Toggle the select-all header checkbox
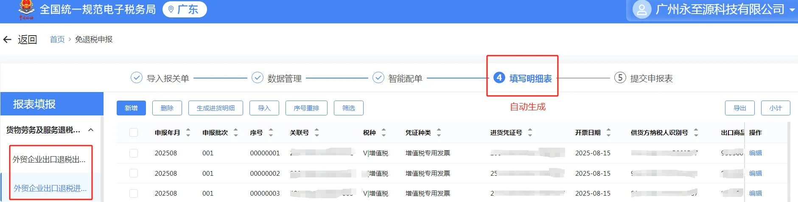This screenshot has height=202, width=798. click(x=134, y=132)
